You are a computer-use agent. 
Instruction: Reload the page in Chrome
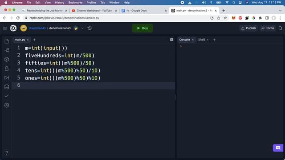click(18, 18)
